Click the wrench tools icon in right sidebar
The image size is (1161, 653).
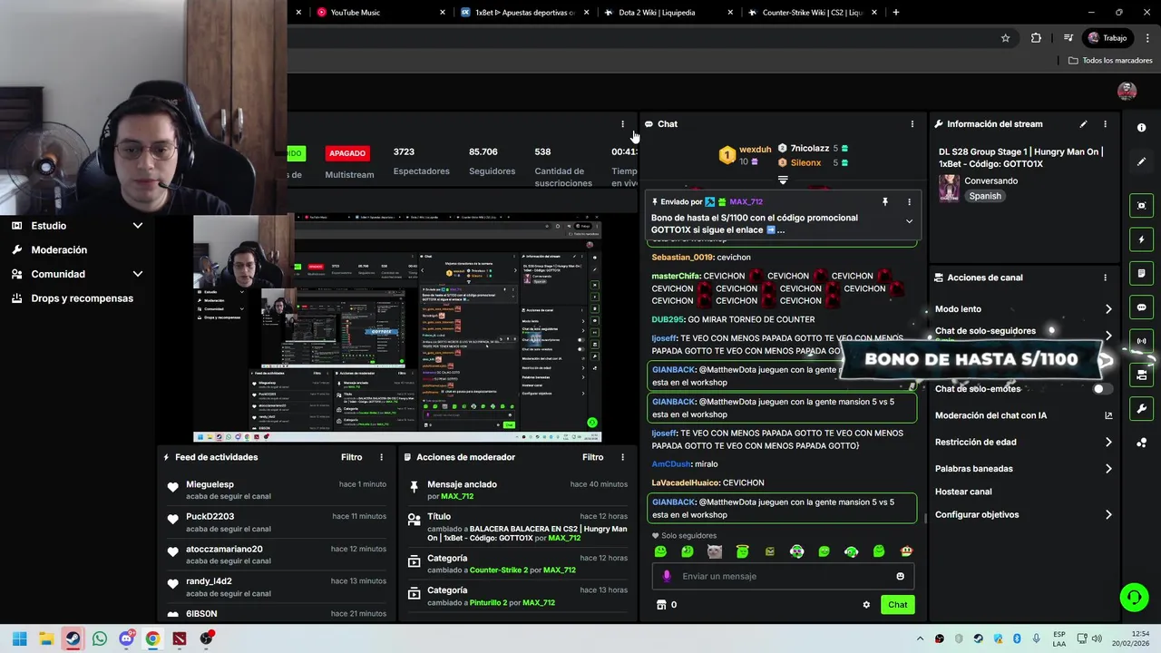(x=1141, y=409)
